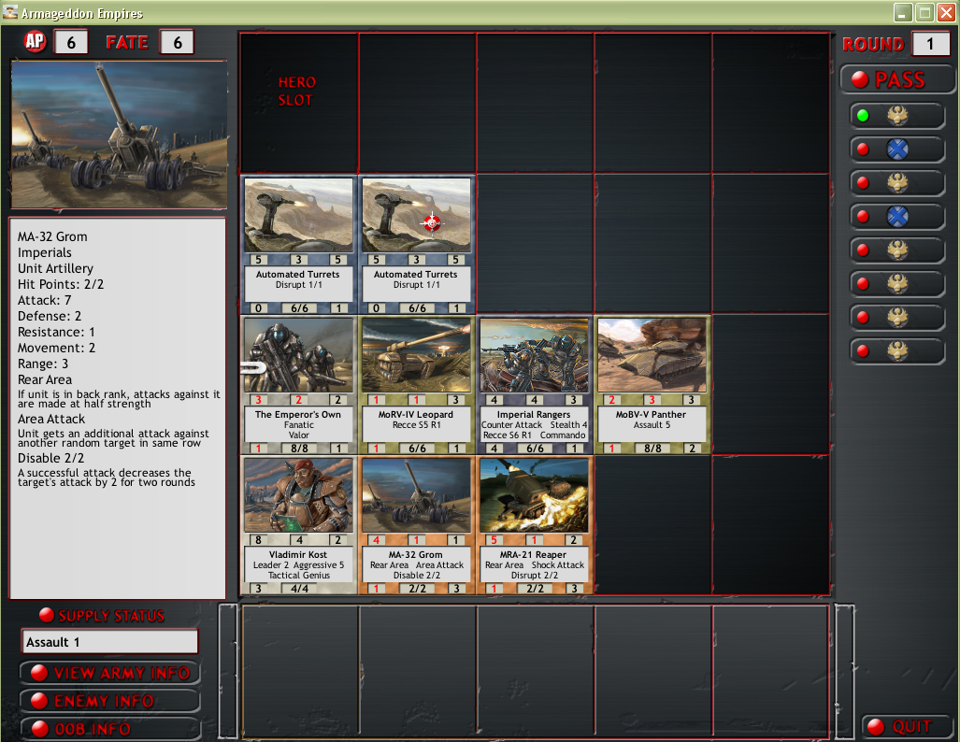Click the 'Hit Points: 2/2' line in the unit info

click(x=61, y=284)
